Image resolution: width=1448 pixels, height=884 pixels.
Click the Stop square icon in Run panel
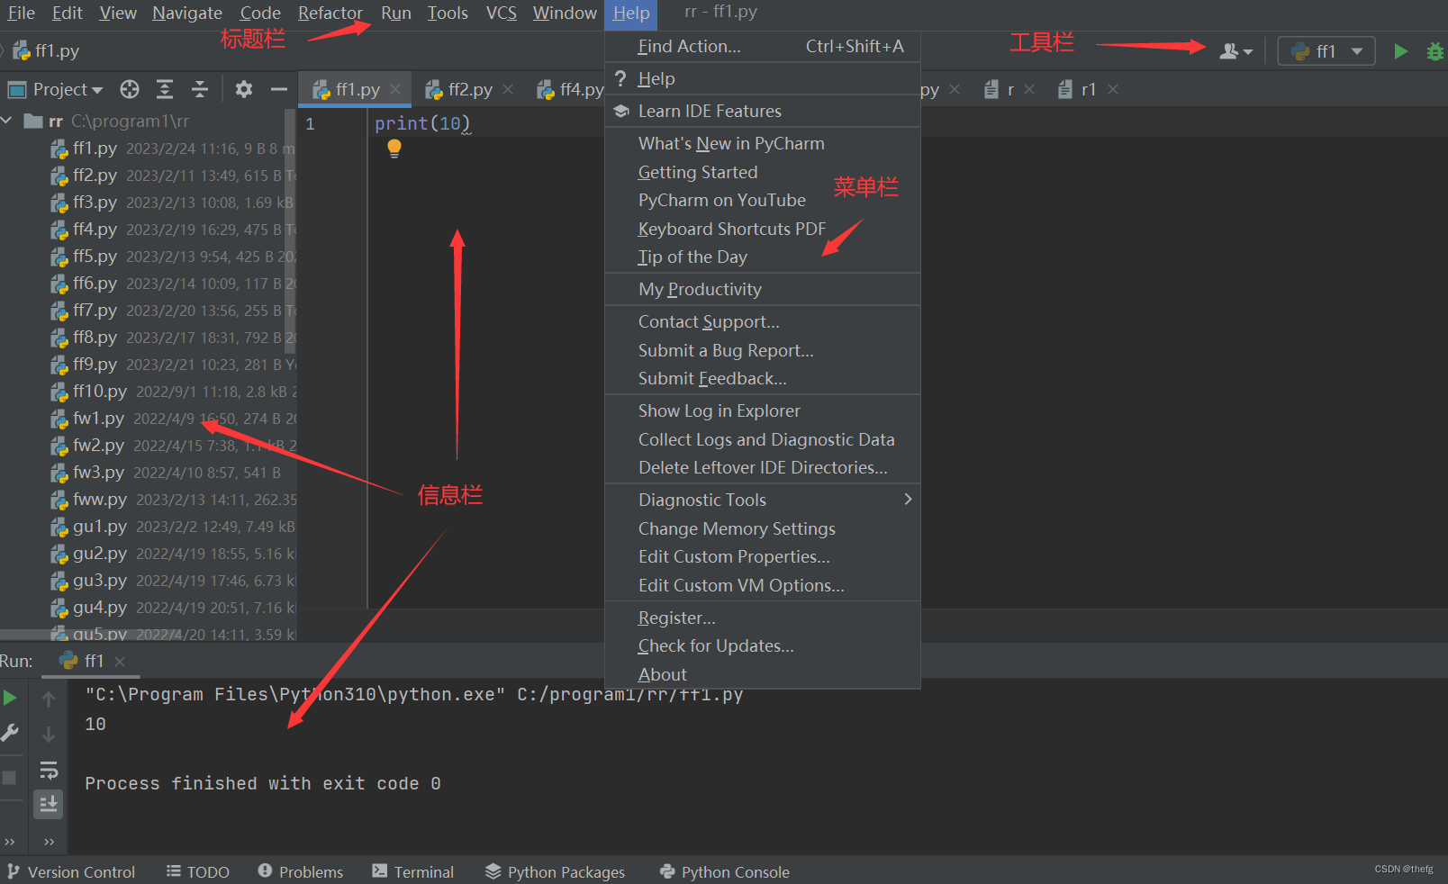pos(9,777)
